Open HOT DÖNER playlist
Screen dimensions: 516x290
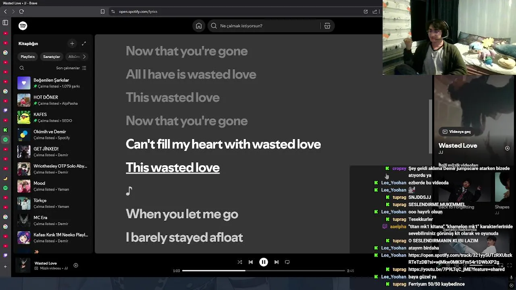point(52,100)
